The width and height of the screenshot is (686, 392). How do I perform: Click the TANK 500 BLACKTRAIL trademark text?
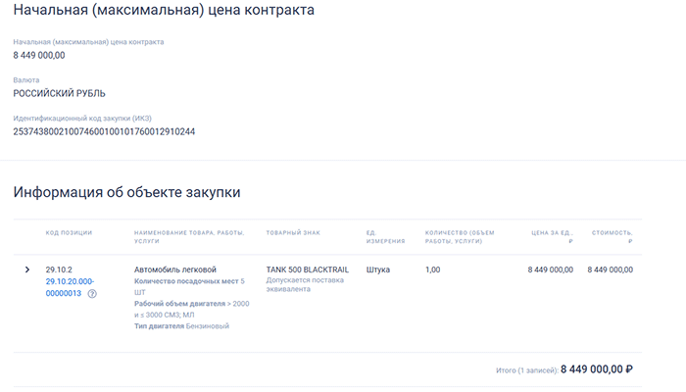(308, 269)
